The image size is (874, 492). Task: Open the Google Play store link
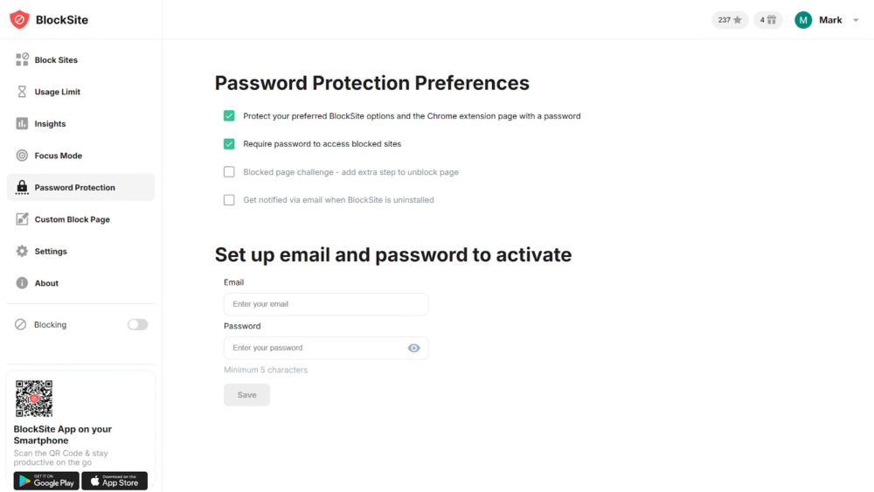(46, 481)
